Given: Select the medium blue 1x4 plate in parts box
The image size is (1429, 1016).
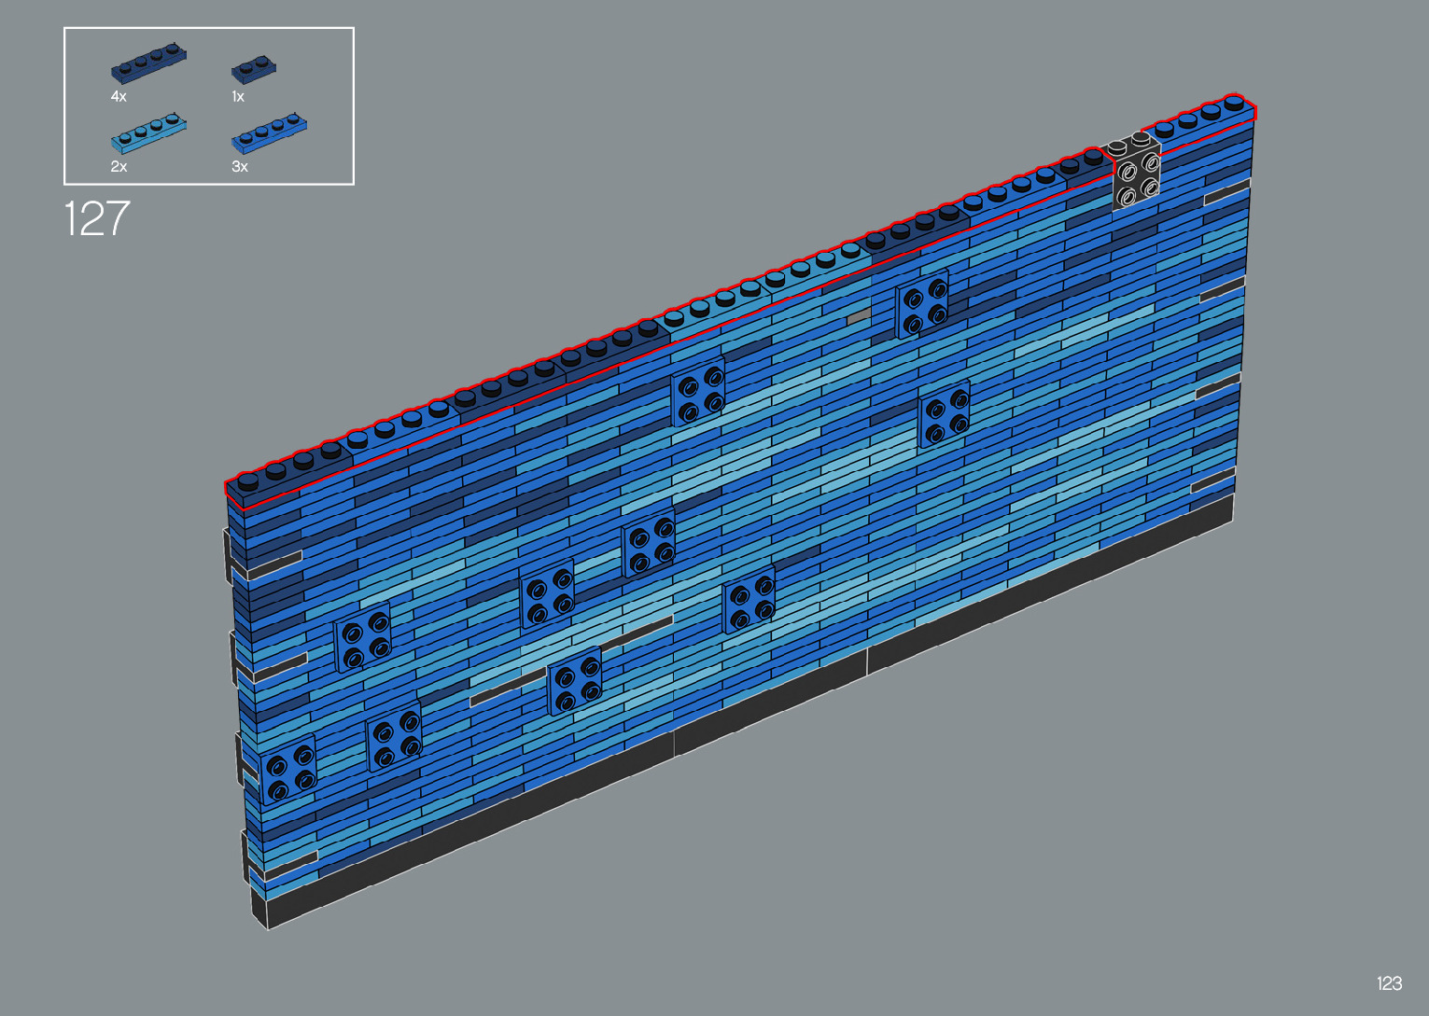Looking at the screenshot, I should tap(269, 133).
